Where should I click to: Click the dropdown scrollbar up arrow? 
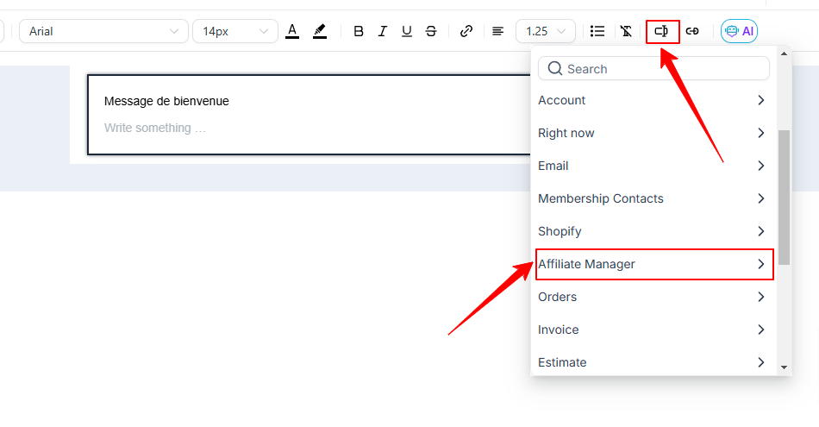coord(784,53)
